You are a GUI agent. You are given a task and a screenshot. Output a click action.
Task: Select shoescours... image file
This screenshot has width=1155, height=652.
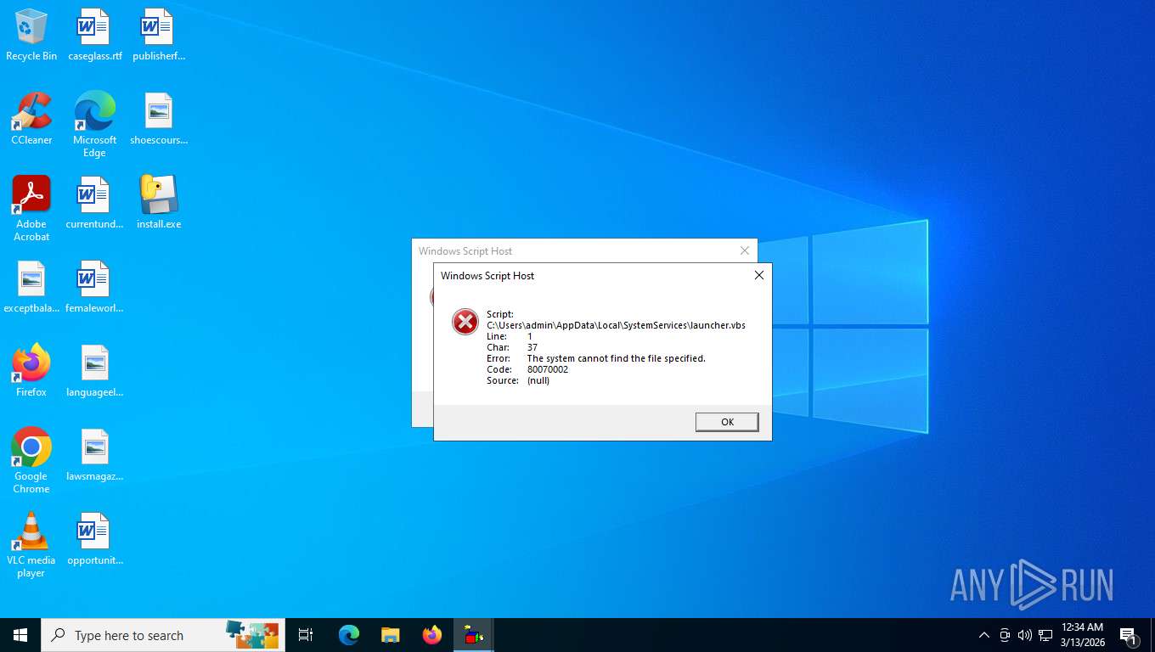pos(158,119)
